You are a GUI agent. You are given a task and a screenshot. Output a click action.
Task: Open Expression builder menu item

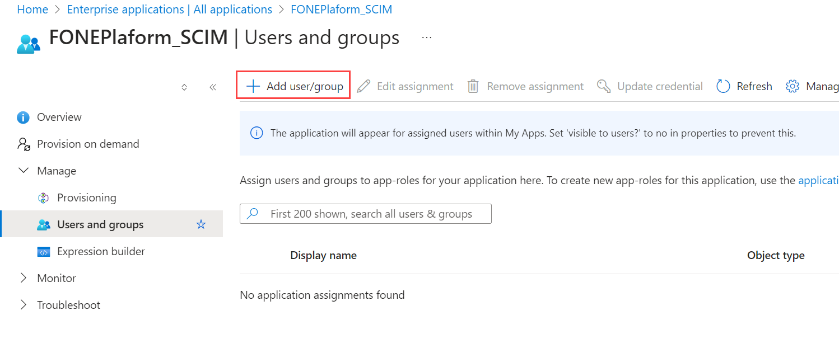[101, 251]
